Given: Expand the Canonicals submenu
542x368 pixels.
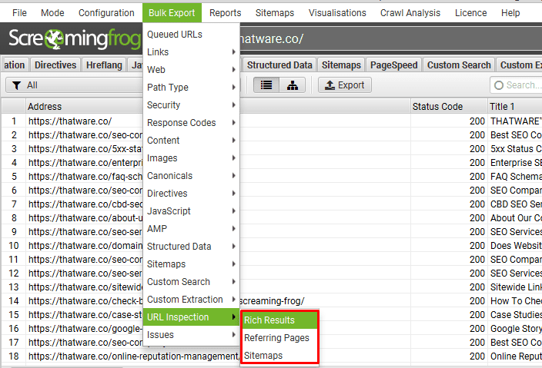Looking at the screenshot, I should pyautogui.click(x=191, y=176).
